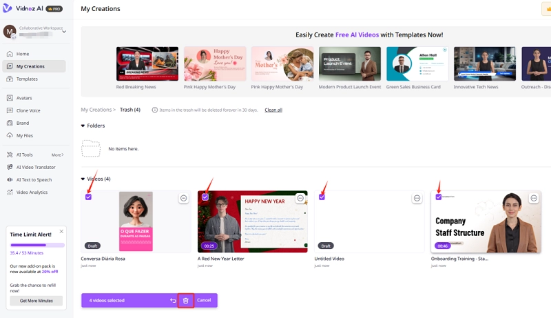Open more options on Untitled Video
The width and height of the screenshot is (551, 318).
tap(417, 198)
